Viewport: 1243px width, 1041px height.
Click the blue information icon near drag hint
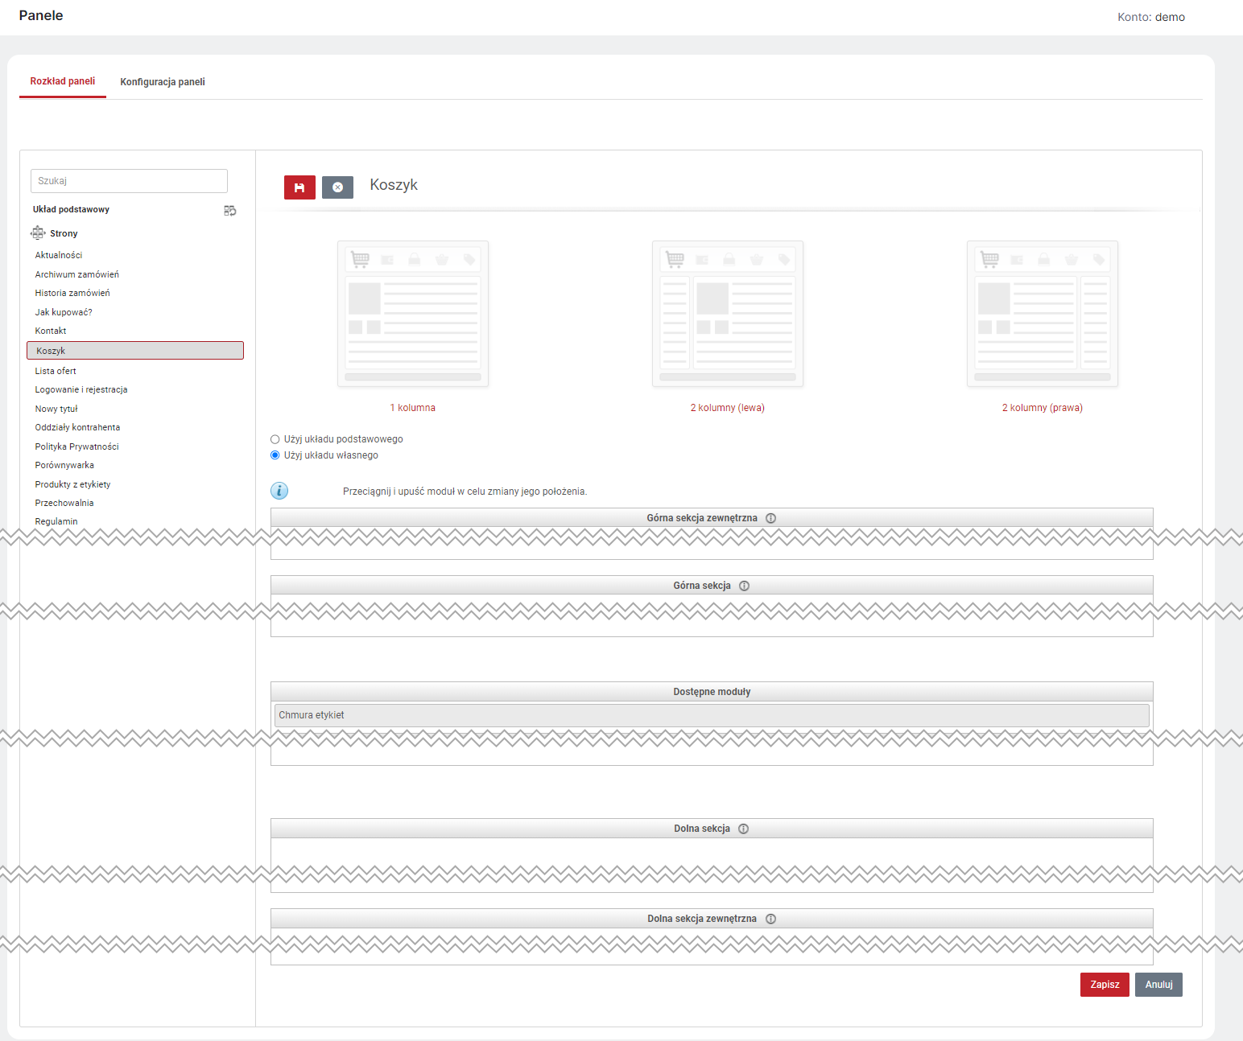pyautogui.click(x=279, y=491)
